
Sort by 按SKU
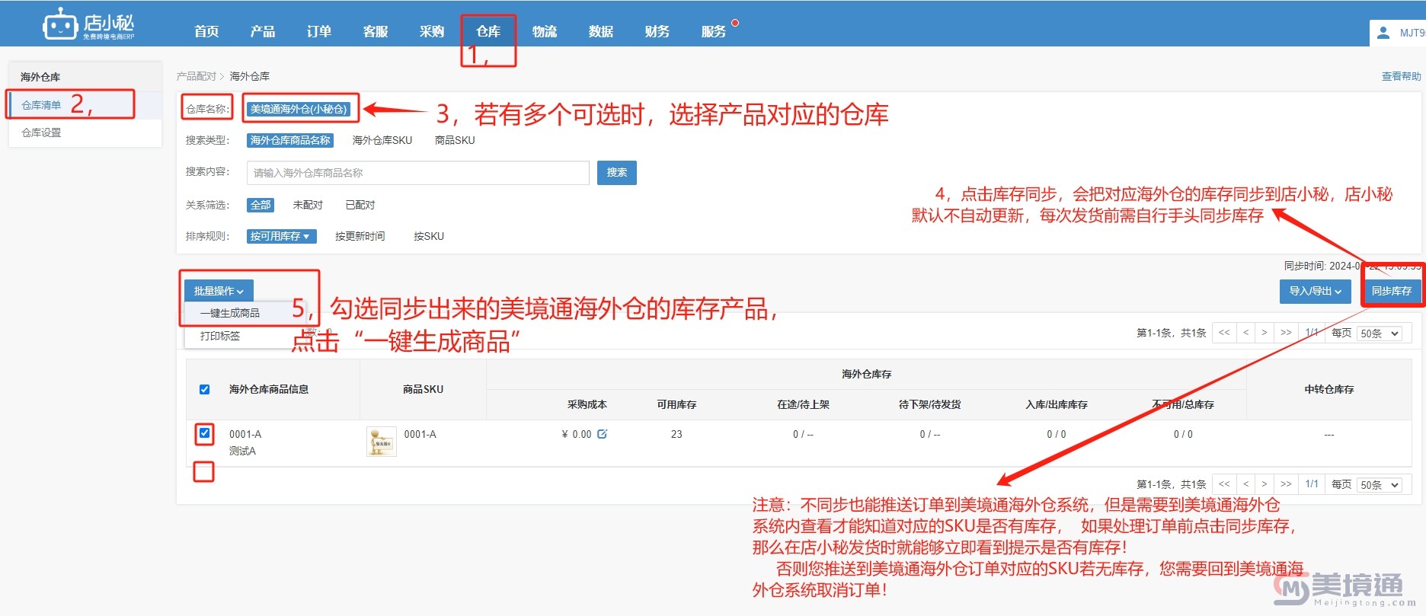click(429, 236)
